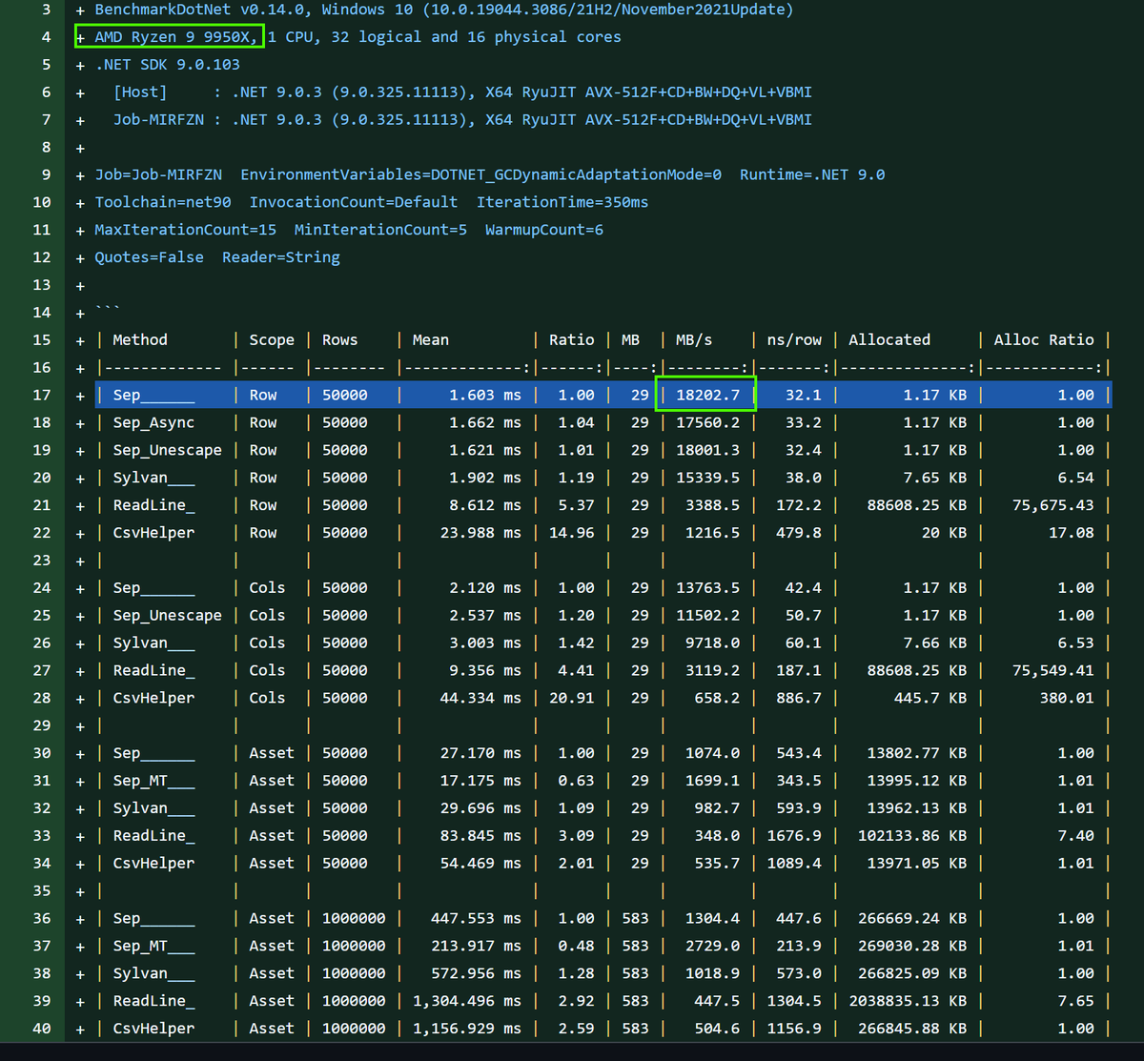Click the '1.603 ms' mean value
The width and height of the screenshot is (1144, 1061).
point(485,395)
